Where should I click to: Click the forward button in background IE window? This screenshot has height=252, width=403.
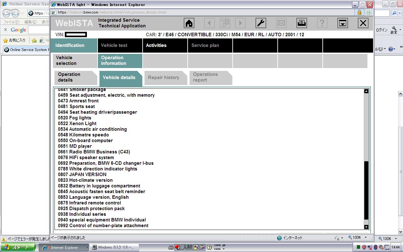pos(15,13)
